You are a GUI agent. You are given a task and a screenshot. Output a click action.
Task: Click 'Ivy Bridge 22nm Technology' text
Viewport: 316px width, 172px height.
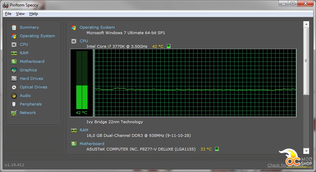[x=115, y=122]
